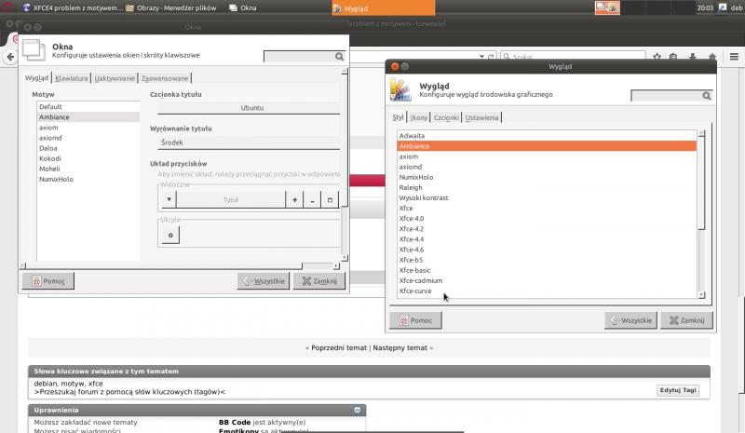This screenshot has height=433, width=745.
Task: Collapse the Uprawnienia section
Action: click(358, 410)
